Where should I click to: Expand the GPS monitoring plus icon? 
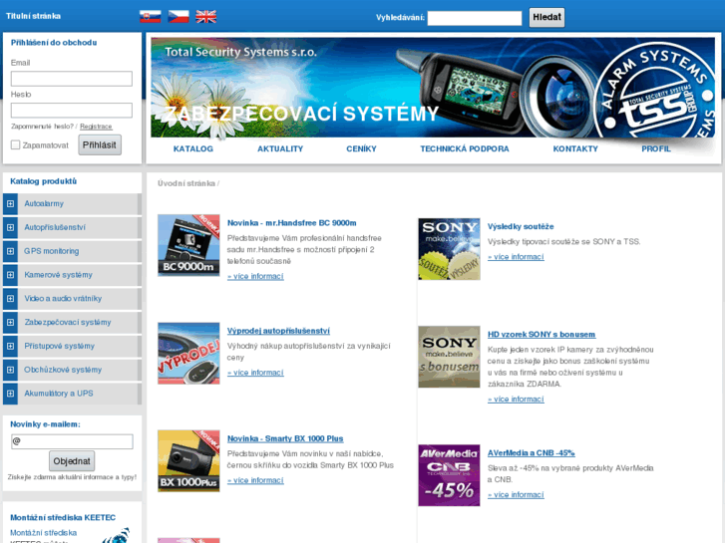coord(10,251)
